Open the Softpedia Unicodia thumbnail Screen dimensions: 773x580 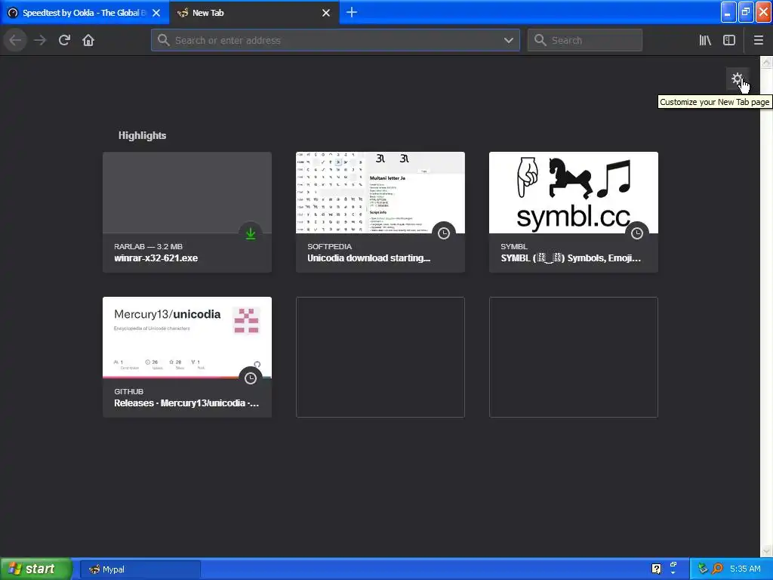pos(380,193)
